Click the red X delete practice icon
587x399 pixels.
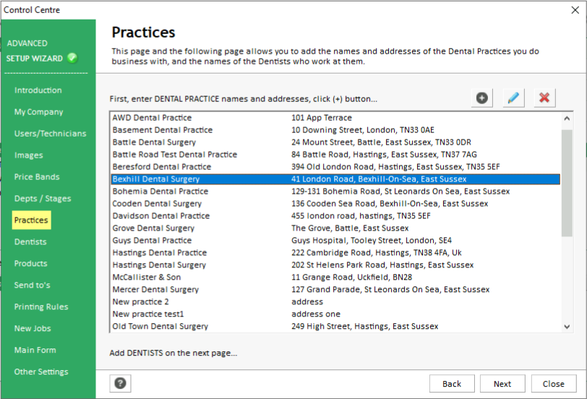tap(544, 98)
